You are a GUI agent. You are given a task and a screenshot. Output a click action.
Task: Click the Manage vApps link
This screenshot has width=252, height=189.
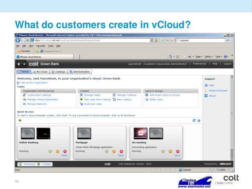click(92, 95)
